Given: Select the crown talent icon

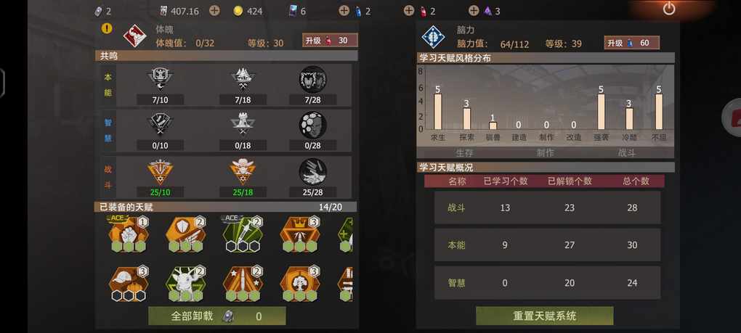Looking at the screenshot, I should [299, 234].
